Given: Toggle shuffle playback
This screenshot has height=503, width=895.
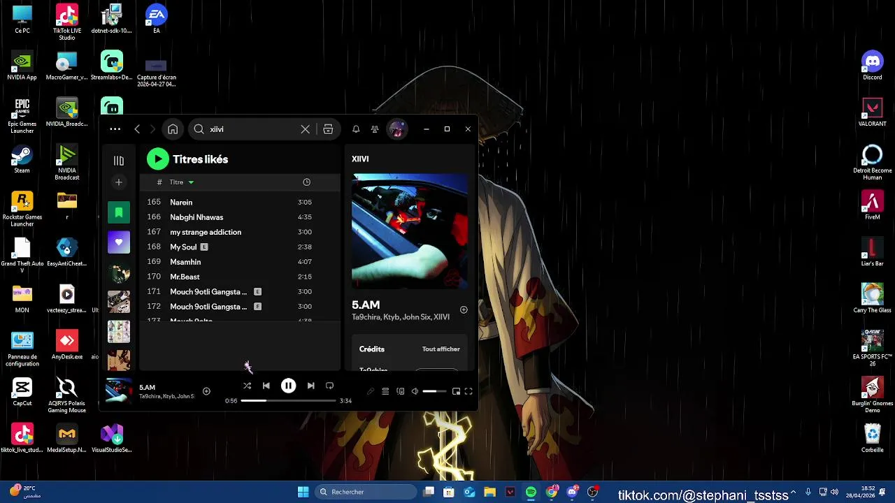Looking at the screenshot, I should (247, 386).
